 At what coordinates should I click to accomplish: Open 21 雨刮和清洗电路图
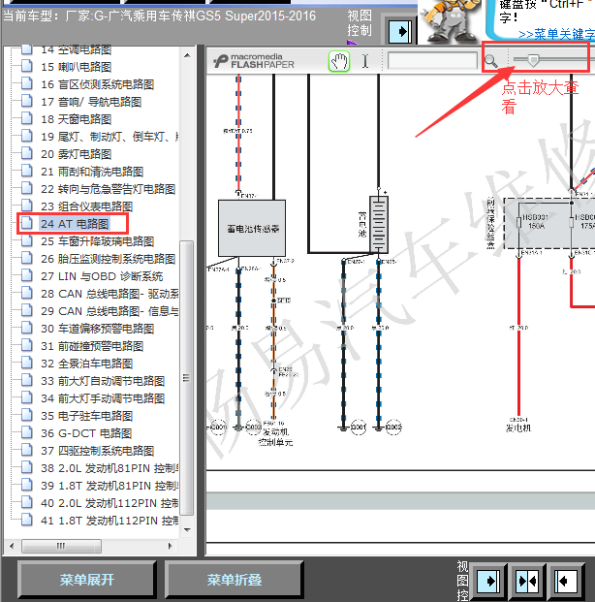tap(92, 172)
